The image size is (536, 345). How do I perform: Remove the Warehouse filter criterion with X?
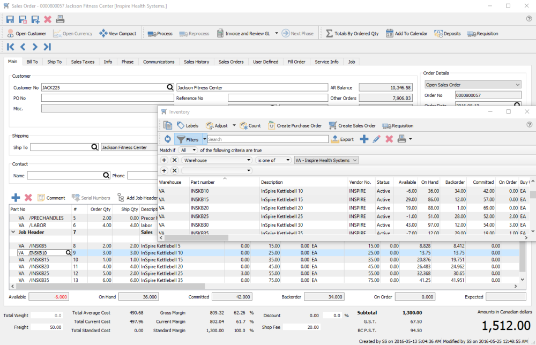coord(175,160)
